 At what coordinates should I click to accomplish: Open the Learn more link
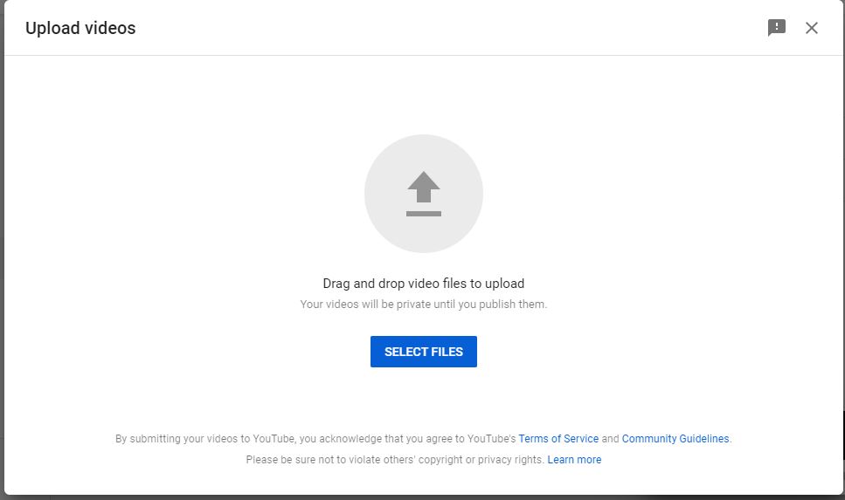574,460
